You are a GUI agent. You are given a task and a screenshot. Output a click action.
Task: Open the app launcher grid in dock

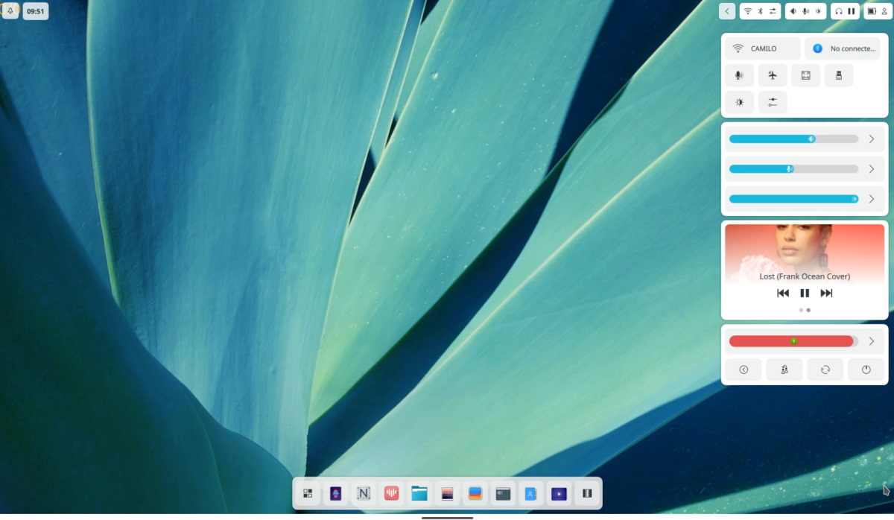coord(308,493)
